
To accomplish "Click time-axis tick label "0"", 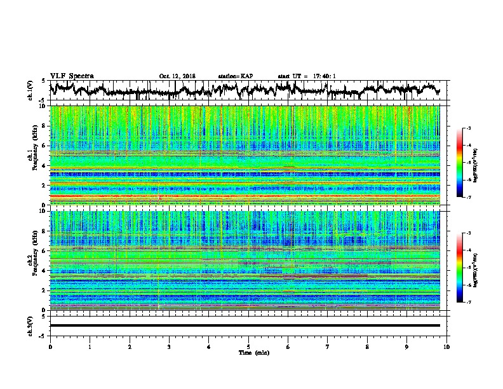I will pos(50,347).
